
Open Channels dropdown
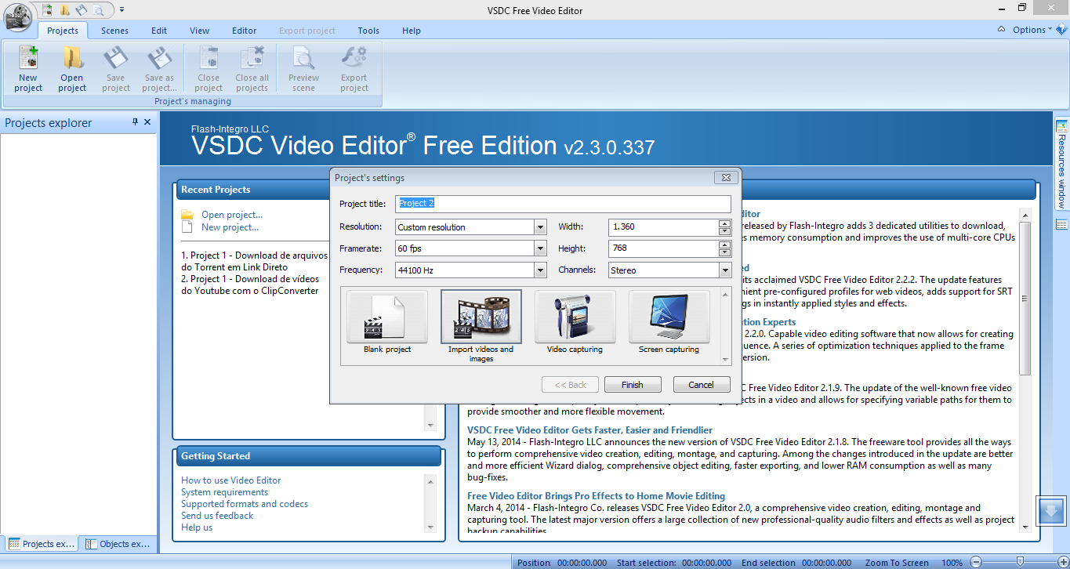[x=725, y=270]
